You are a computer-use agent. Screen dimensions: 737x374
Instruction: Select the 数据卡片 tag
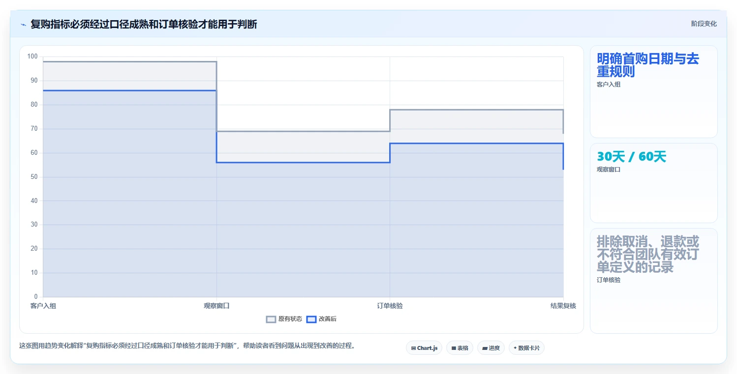coord(526,348)
